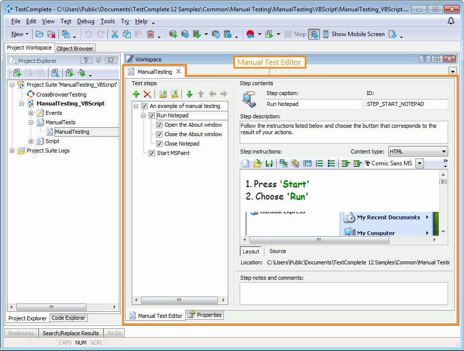The image size is (464, 351).
Task: Expand the Events node
Action: [x=31, y=113]
